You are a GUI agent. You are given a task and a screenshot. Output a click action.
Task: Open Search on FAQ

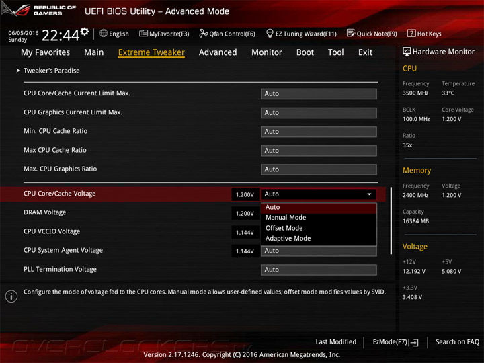tap(457, 342)
